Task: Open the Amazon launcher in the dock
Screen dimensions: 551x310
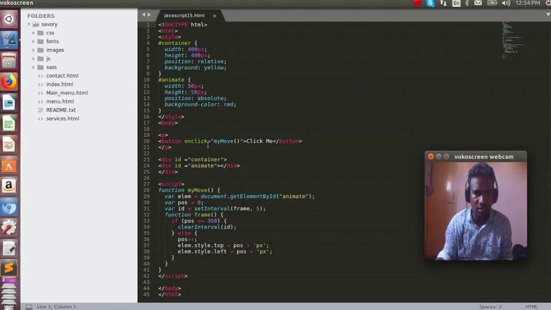Action: coord(9,185)
